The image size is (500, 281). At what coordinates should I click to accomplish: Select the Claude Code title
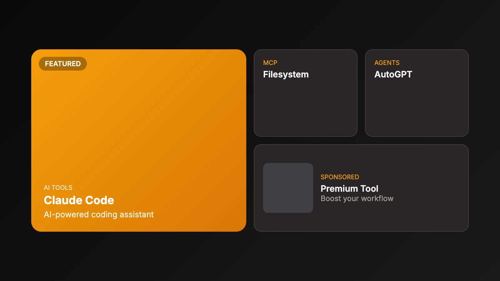79,200
